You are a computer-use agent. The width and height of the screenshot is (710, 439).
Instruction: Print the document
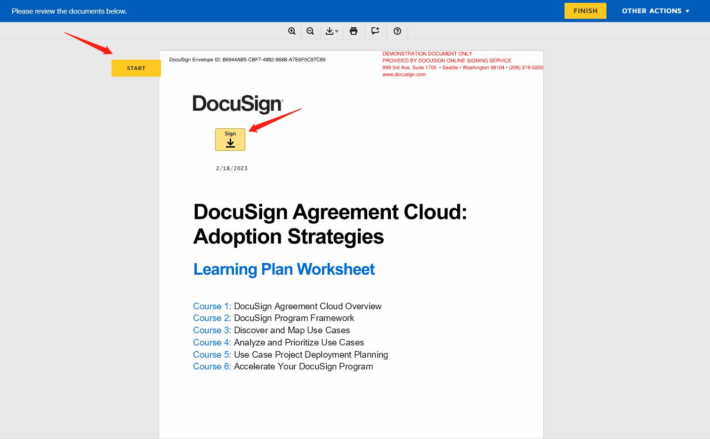pyautogui.click(x=353, y=31)
